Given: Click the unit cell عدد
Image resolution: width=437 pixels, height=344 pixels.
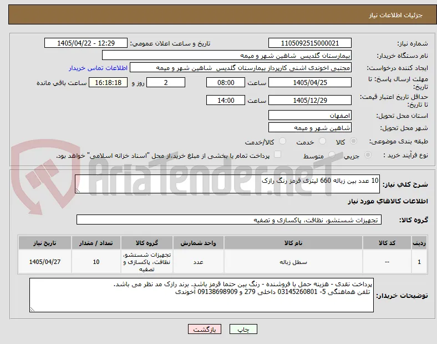Looking at the screenshot, I should pos(198,262).
